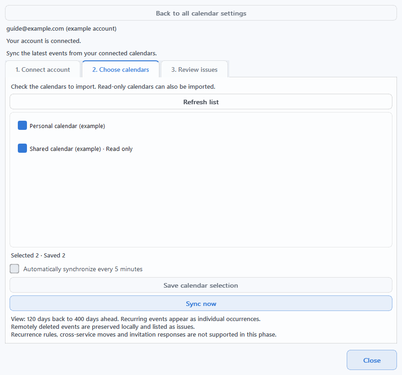Open the Review issues tab
The height and width of the screenshot is (375, 402).
coord(194,70)
